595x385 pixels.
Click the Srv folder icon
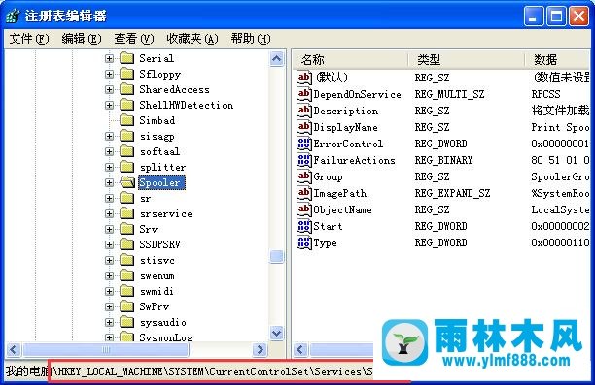point(126,229)
